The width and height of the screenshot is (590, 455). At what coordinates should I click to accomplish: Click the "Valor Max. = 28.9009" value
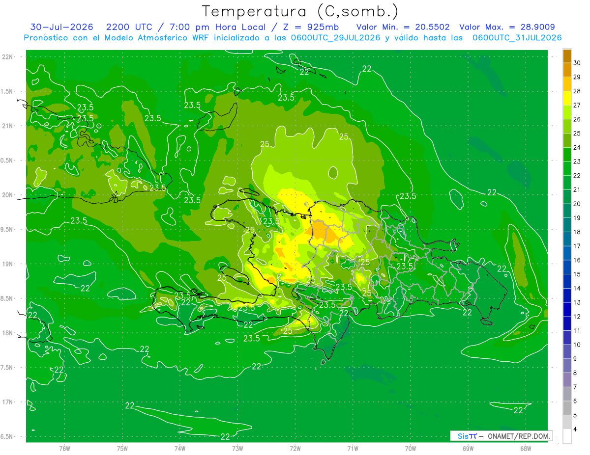click(x=507, y=27)
